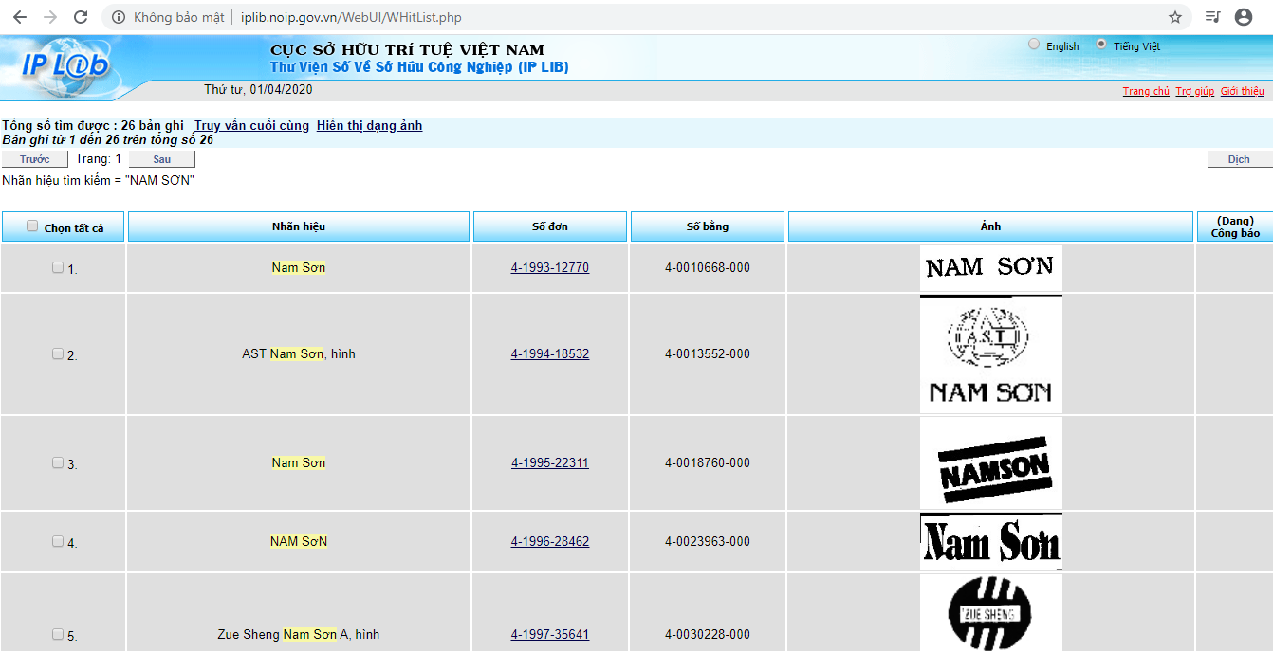
Task: Click the Số đơn column header
Action: [550, 226]
